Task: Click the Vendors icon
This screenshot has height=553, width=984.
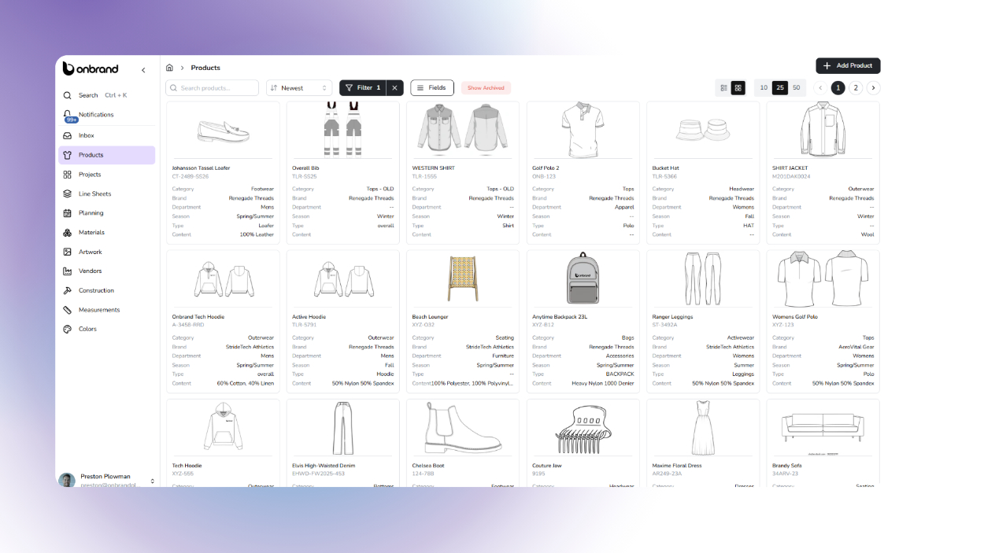Action: 68,271
